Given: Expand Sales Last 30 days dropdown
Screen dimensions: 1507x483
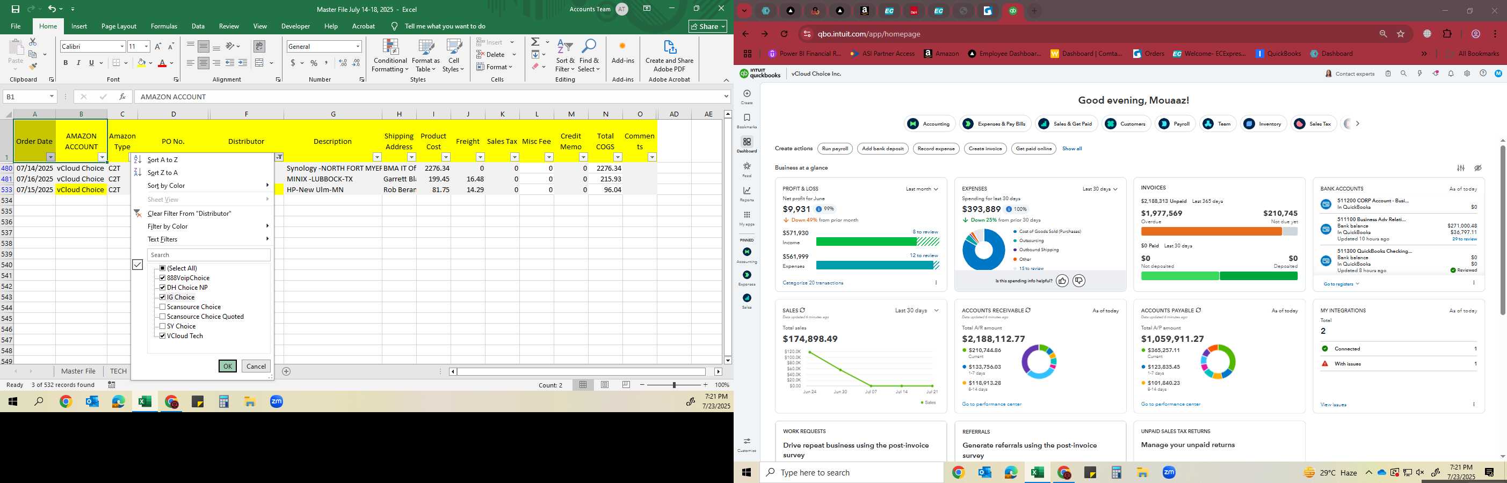Looking at the screenshot, I should tap(917, 311).
